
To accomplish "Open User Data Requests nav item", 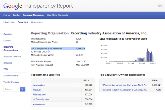I will coord(57,15).
